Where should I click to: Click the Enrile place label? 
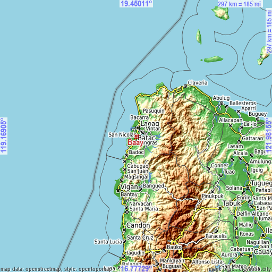[244, 198]
